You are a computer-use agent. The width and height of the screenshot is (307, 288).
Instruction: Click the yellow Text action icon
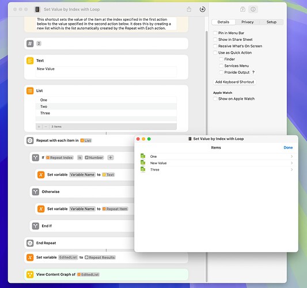[30, 60]
